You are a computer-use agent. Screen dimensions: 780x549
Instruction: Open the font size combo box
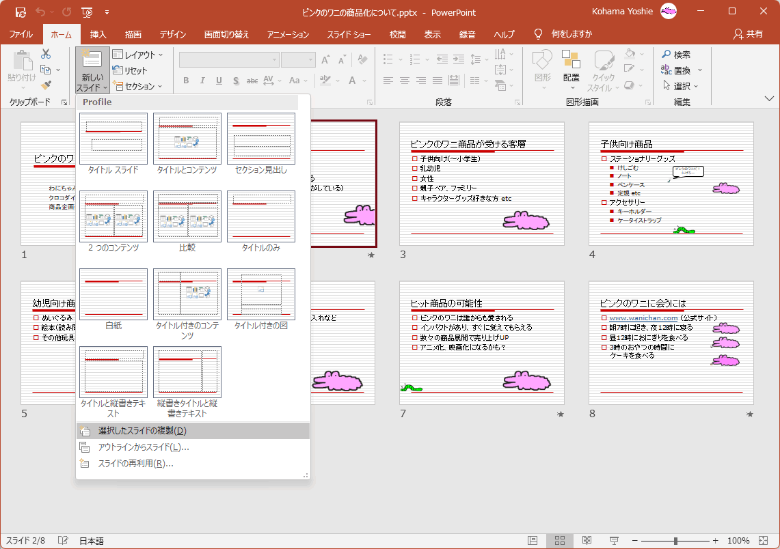point(298,59)
